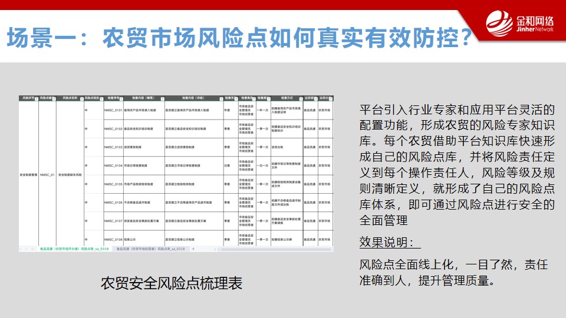Click the paragraph starting 风险点全面线上化
This screenshot has height=318, width=566.
(x=453, y=272)
